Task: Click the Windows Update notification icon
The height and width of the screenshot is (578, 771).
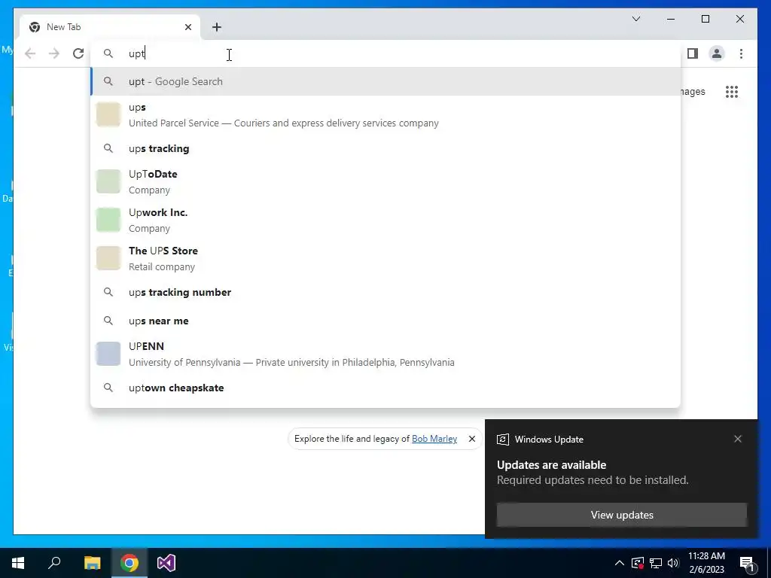Action: coord(502,440)
